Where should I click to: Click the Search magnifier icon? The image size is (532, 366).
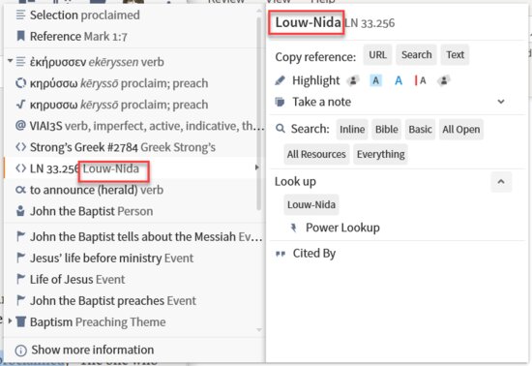[281, 129]
